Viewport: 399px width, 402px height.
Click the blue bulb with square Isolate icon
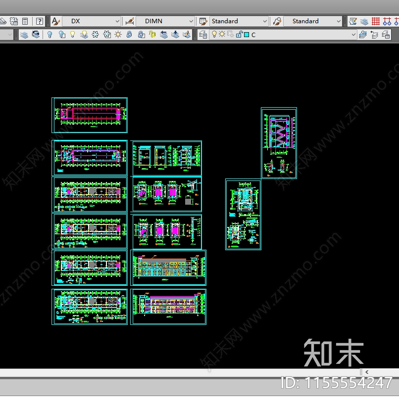[x=61, y=35]
